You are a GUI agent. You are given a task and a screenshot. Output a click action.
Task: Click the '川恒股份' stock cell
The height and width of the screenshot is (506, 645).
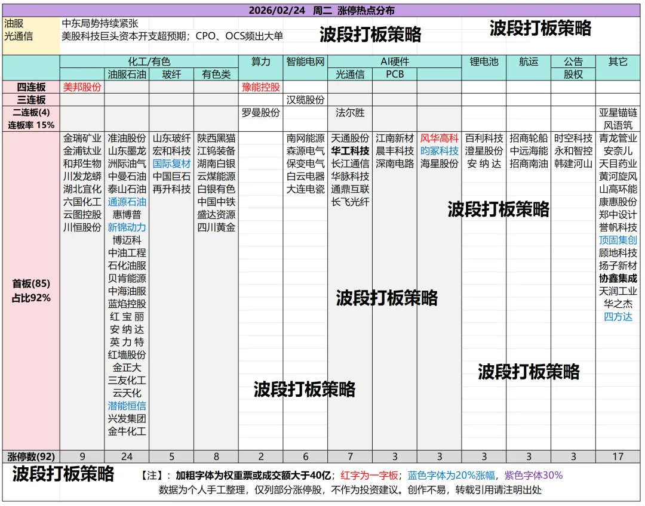tap(82, 227)
